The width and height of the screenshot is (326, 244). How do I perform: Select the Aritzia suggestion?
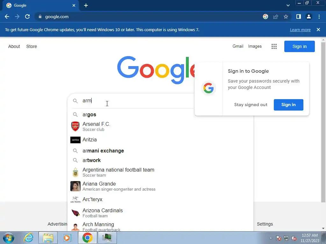pos(160,140)
